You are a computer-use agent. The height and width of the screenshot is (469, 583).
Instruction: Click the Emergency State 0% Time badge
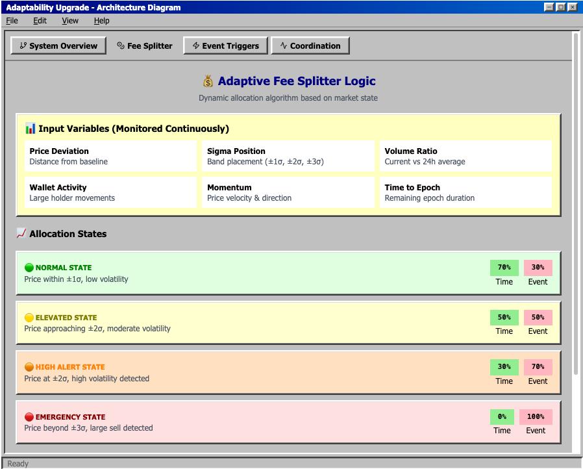[502, 416]
